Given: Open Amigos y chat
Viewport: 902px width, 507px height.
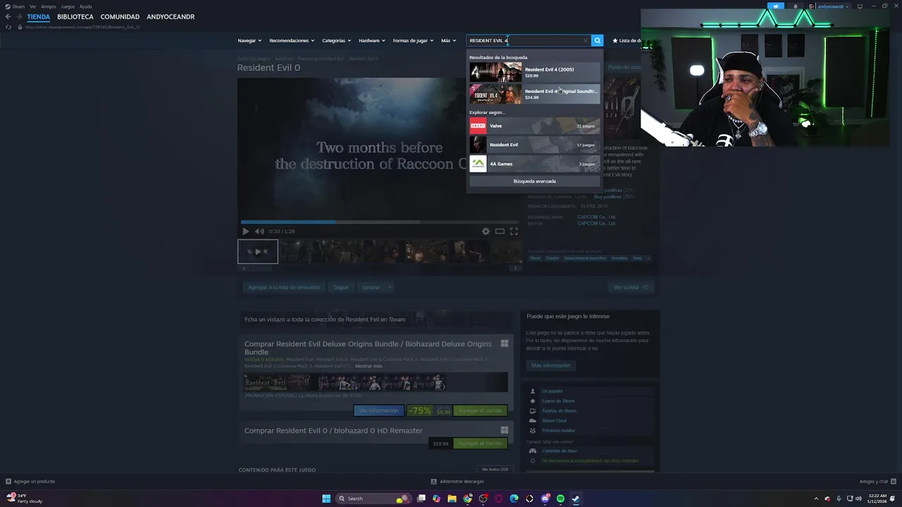Looking at the screenshot, I should click(x=877, y=482).
